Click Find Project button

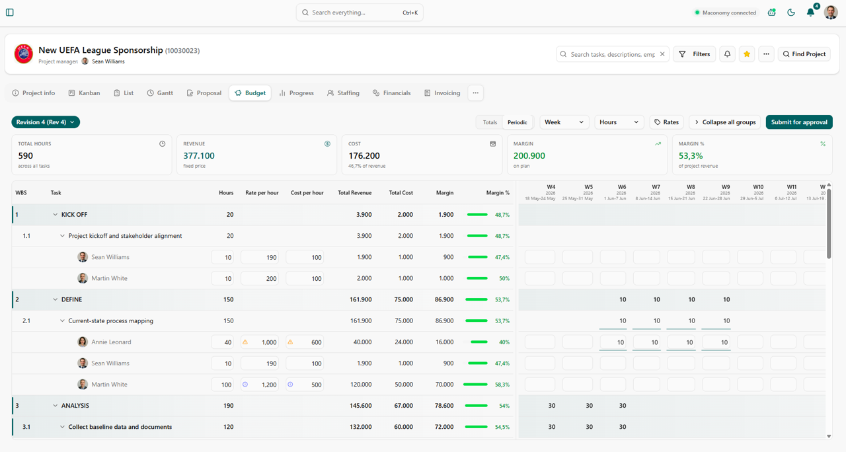(x=804, y=54)
